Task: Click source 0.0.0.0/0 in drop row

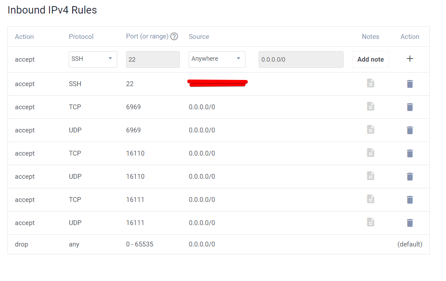Action: [x=202, y=244]
